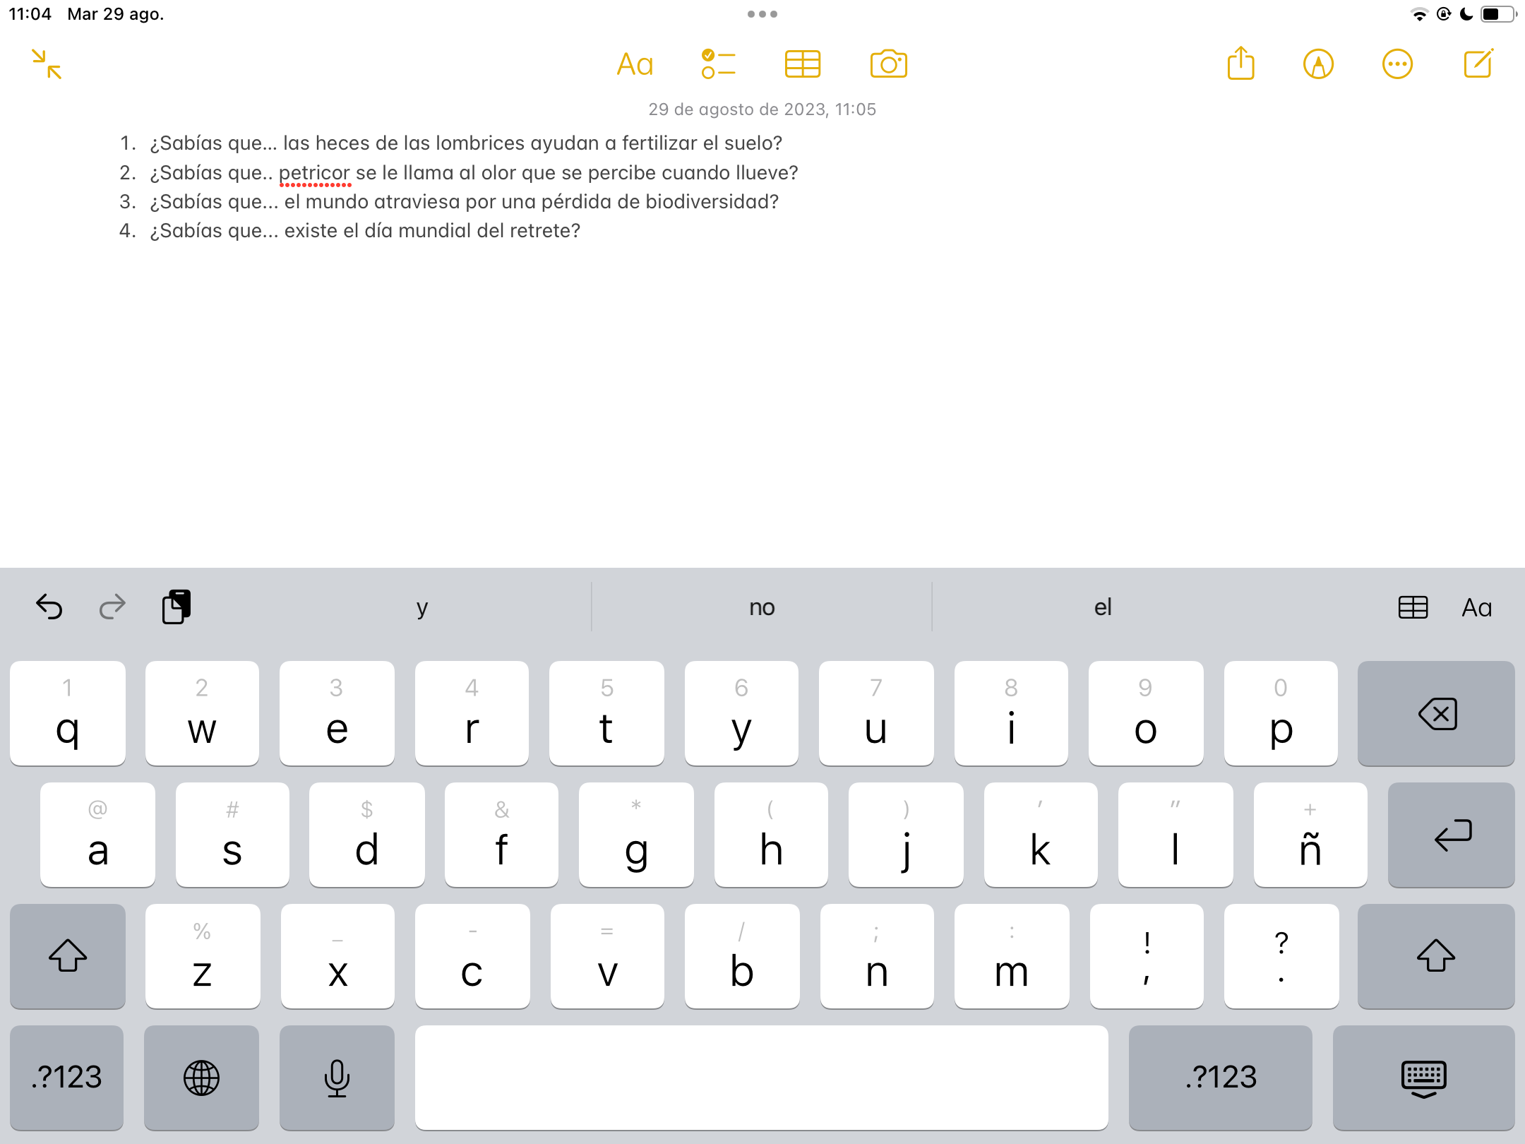Tap the space bar
1525x1144 pixels.
coord(761,1078)
